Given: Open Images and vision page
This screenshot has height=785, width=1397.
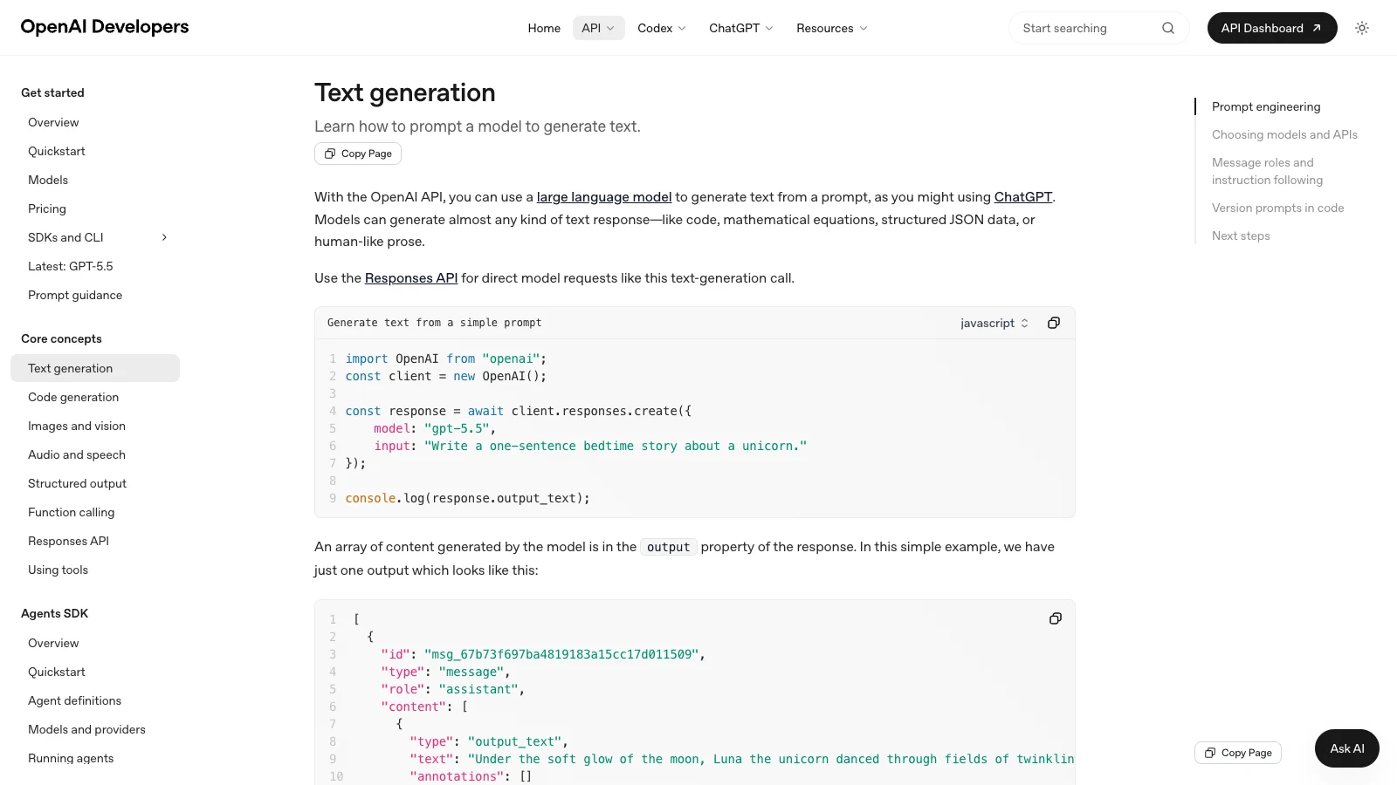Looking at the screenshot, I should click(77, 426).
